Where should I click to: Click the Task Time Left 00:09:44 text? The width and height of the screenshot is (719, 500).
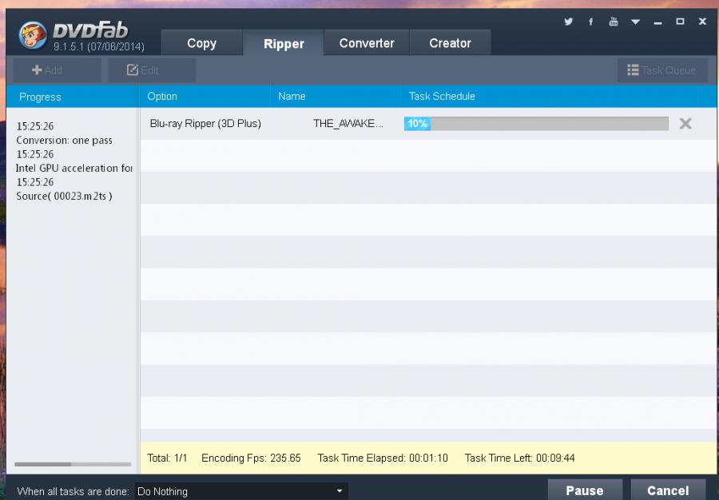point(519,458)
